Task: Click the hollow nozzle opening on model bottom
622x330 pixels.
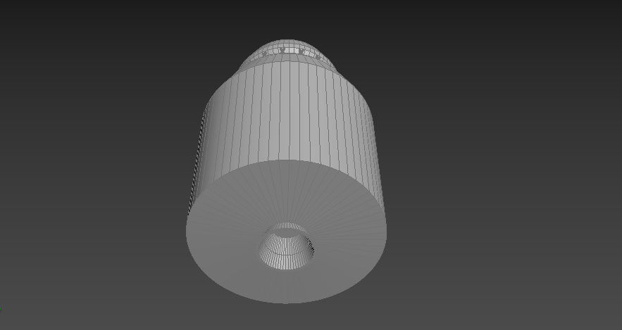Action: (x=286, y=246)
